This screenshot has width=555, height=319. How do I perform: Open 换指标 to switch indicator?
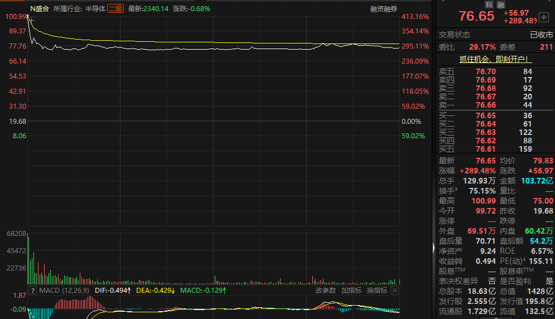(x=377, y=291)
